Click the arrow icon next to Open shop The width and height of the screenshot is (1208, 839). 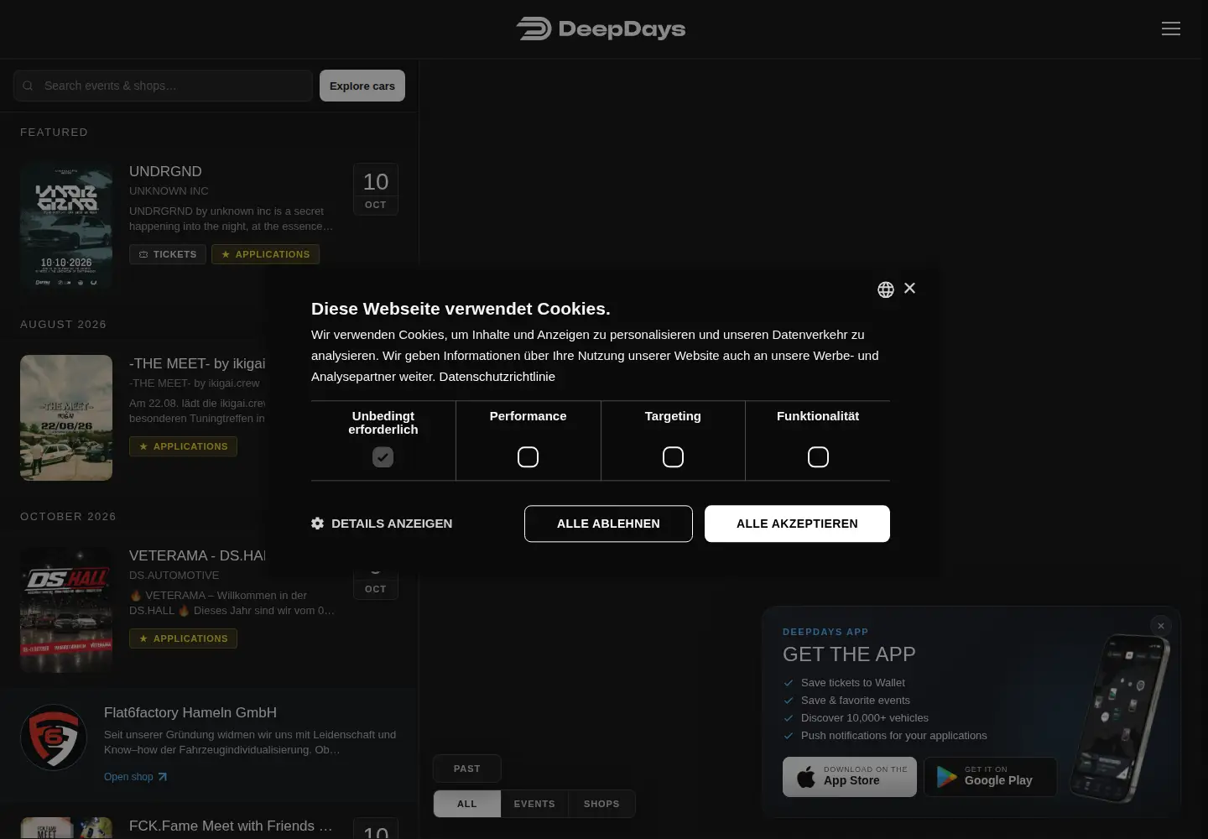(x=163, y=777)
